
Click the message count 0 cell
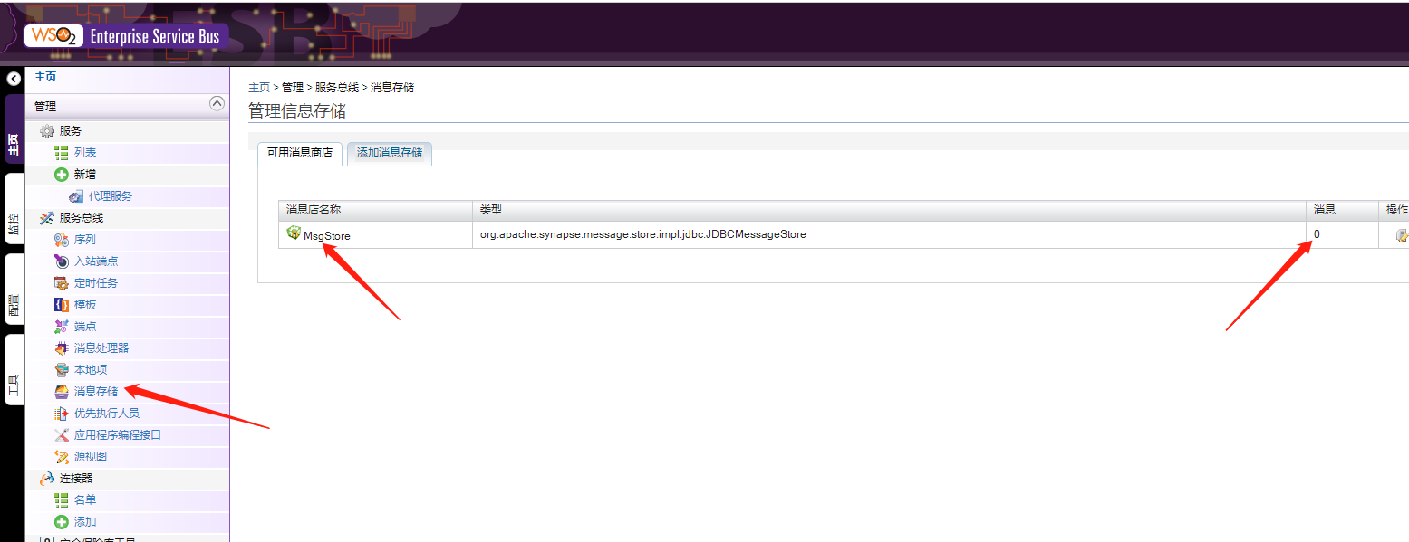pyautogui.click(x=1342, y=234)
